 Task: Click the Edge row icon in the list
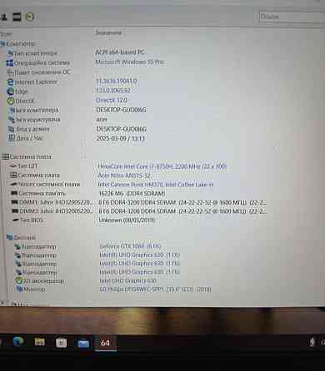point(10,92)
